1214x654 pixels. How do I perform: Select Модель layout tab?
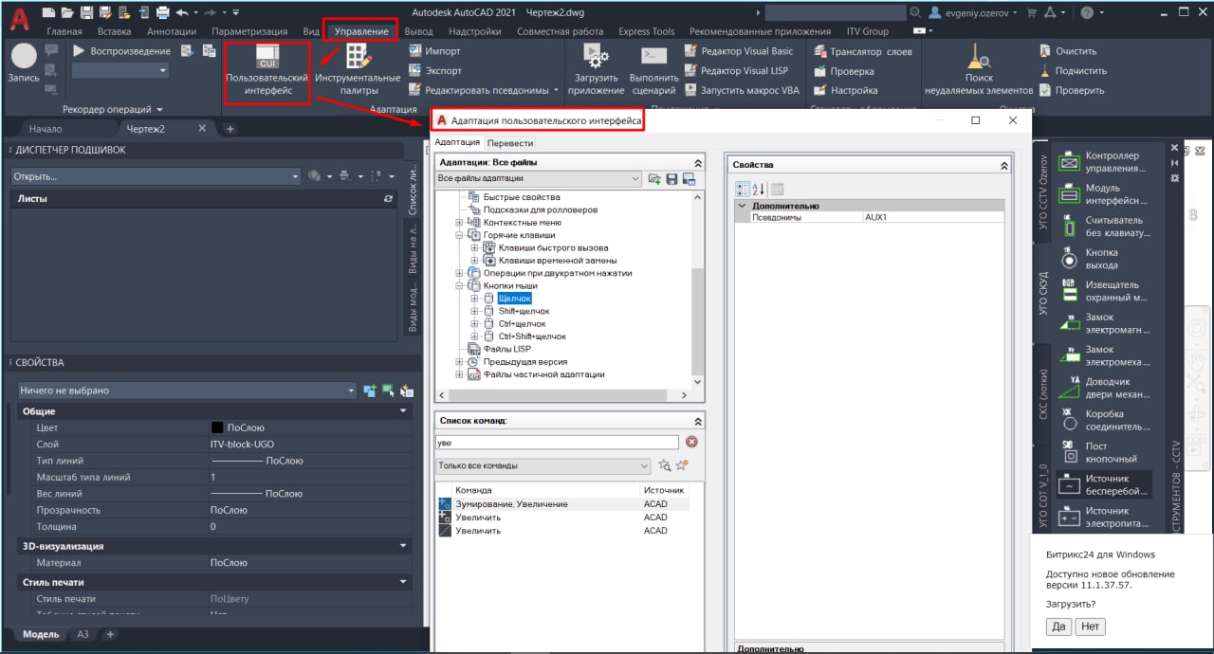pyautogui.click(x=40, y=634)
